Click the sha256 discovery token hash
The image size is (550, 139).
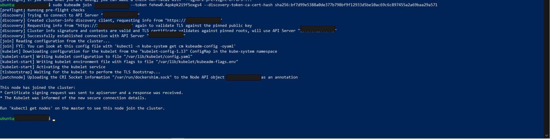coord(356,5)
